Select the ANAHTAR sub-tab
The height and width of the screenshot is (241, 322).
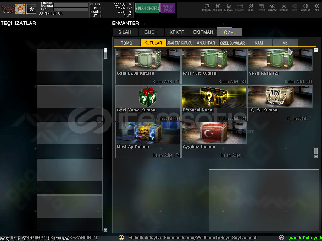(206, 43)
